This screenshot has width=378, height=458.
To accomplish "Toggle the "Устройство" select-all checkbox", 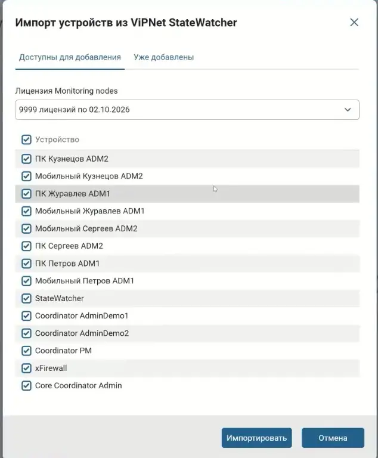I will pyautogui.click(x=26, y=140).
